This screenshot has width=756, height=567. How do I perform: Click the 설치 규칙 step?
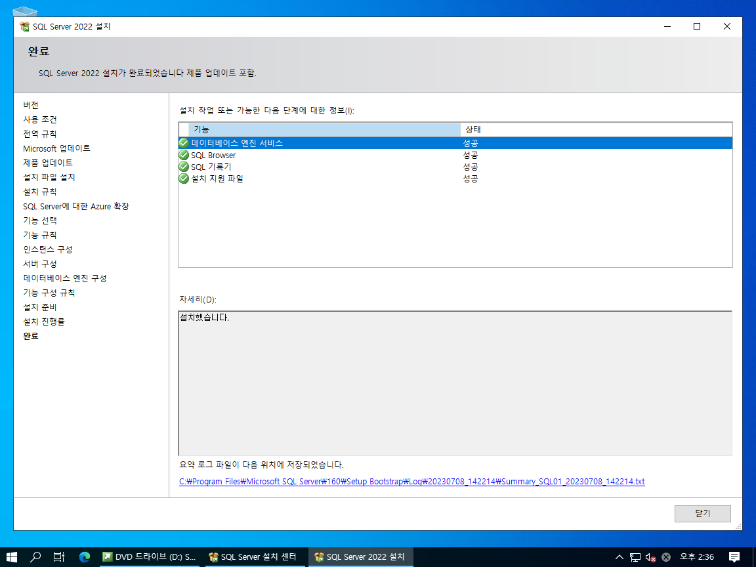pyautogui.click(x=40, y=192)
